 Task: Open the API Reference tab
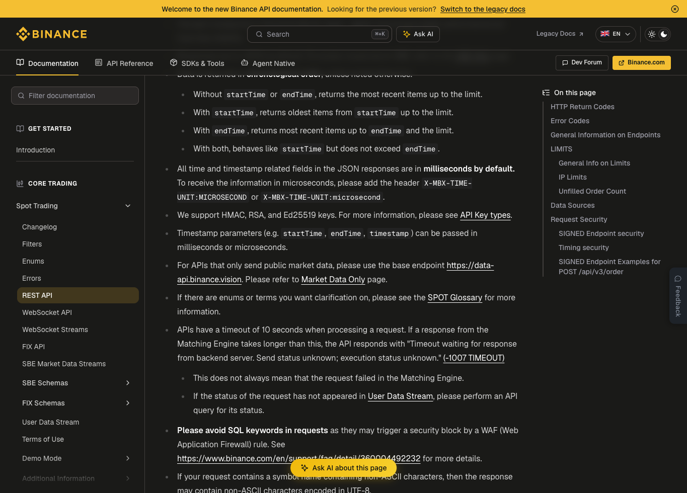pyautogui.click(x=124, y=63)
